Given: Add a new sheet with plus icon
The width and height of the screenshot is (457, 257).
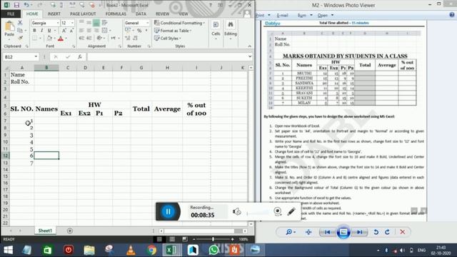Looking at the screenshot, I should tap(70, 231).
